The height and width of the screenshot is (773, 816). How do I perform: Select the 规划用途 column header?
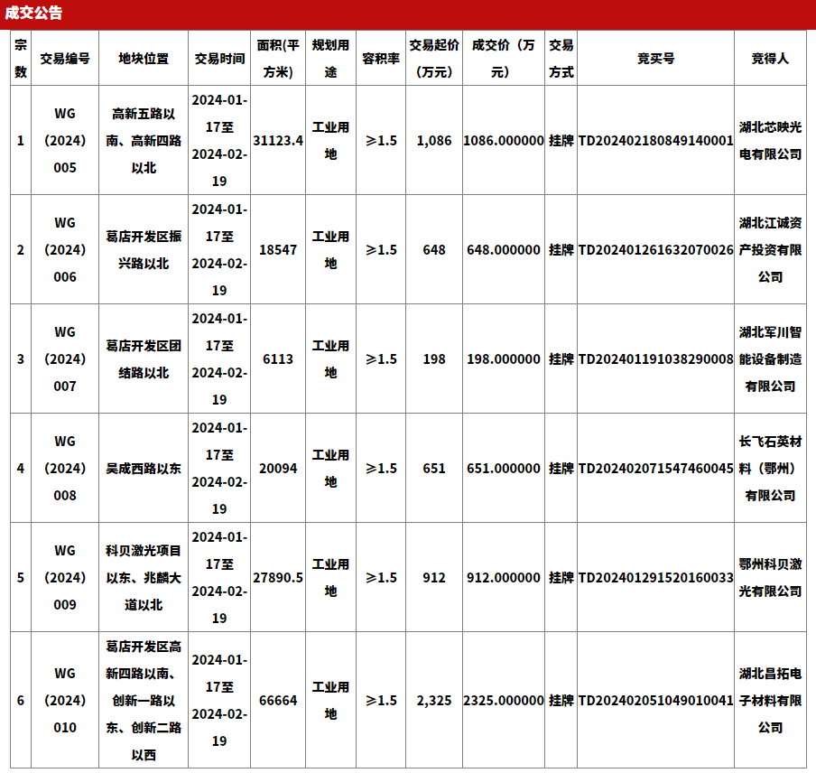click(330, 59)
